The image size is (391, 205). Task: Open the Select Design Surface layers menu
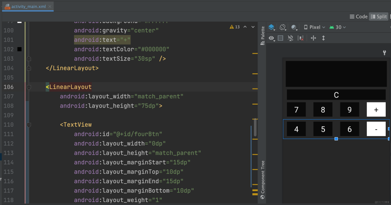tap(271, 27)
